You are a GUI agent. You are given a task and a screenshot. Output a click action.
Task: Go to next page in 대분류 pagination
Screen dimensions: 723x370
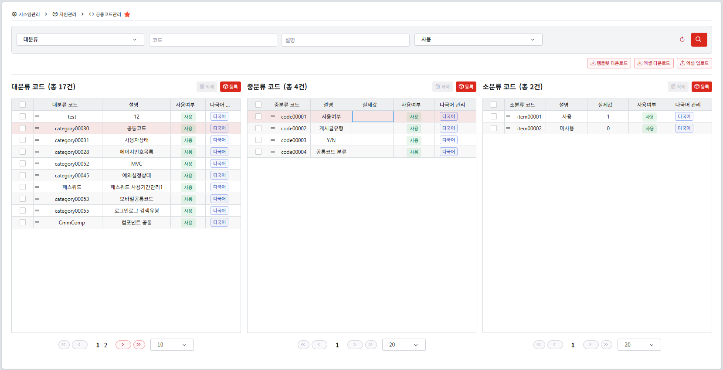[123, 345]
